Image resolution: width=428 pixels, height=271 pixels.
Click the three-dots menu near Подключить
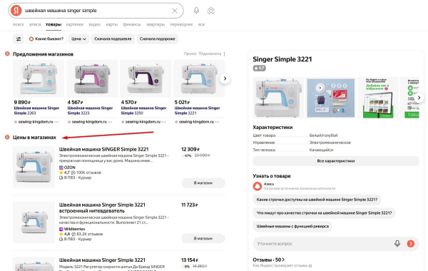click(225, 53)
